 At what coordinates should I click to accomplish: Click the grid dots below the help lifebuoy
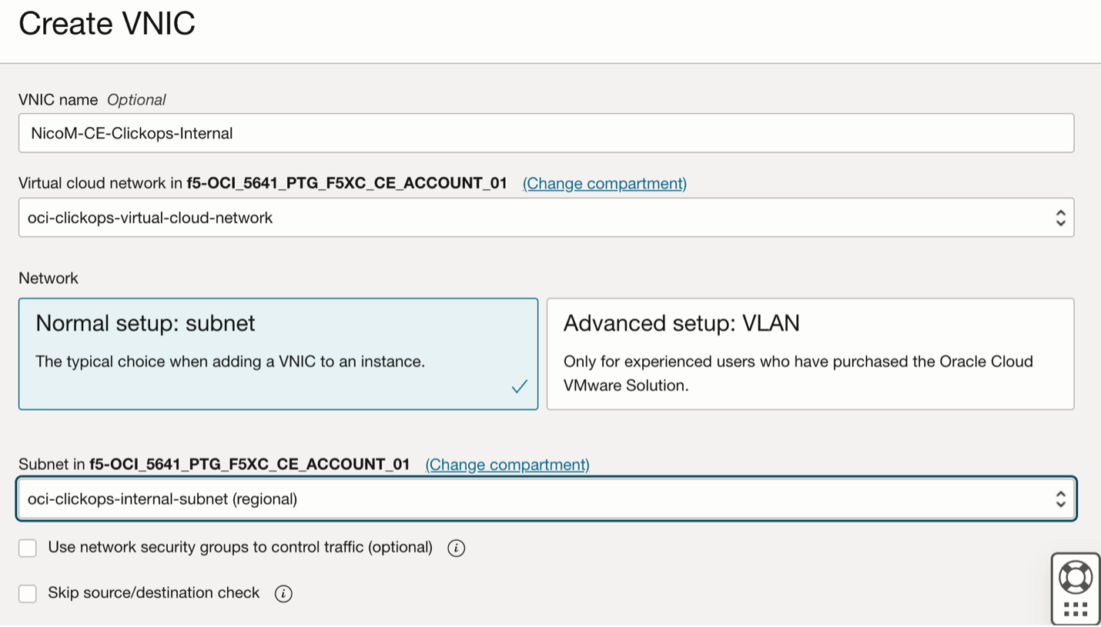pyautogui.click(x=1076, y=610)
